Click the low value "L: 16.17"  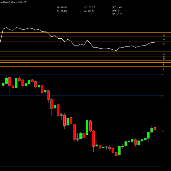click(x=89, y=11)
